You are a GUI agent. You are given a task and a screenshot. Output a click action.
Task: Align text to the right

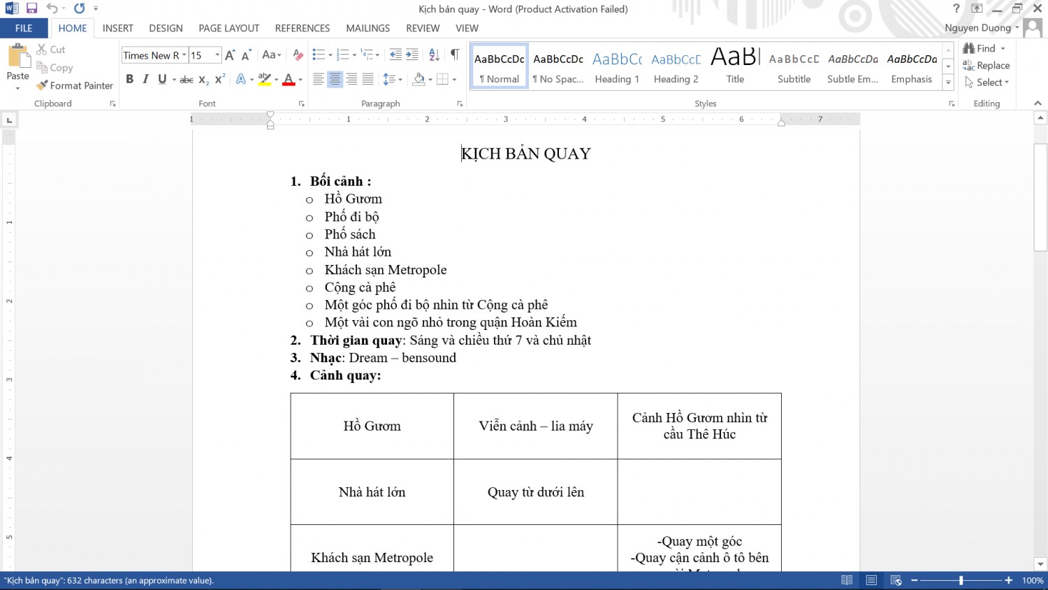[x=351, y=80]
